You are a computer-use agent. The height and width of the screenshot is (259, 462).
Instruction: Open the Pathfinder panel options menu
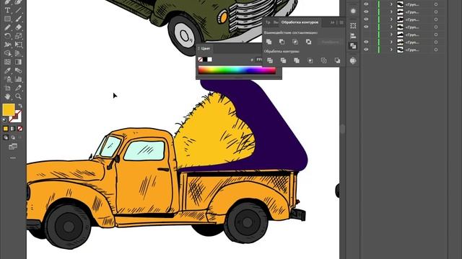341,22
